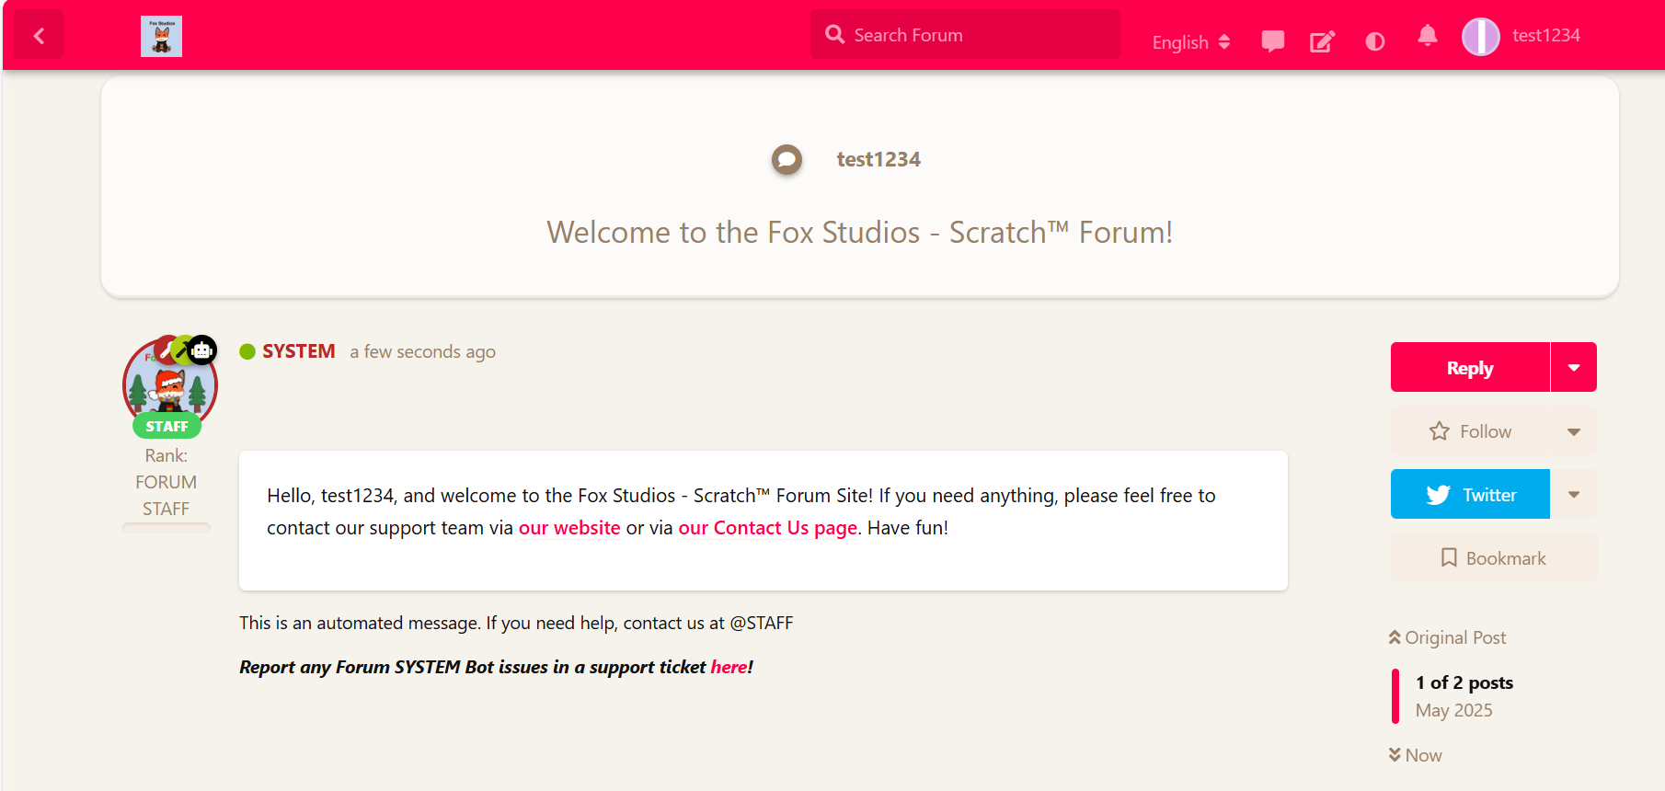Click the green STAFF badge

click(x=166, y=426)
